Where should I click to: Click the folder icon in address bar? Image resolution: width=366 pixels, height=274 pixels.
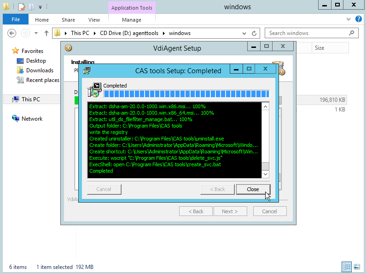(x=58, y=33)
